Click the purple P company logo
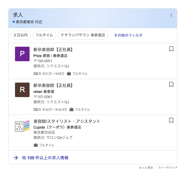 [x=22, y=54]
